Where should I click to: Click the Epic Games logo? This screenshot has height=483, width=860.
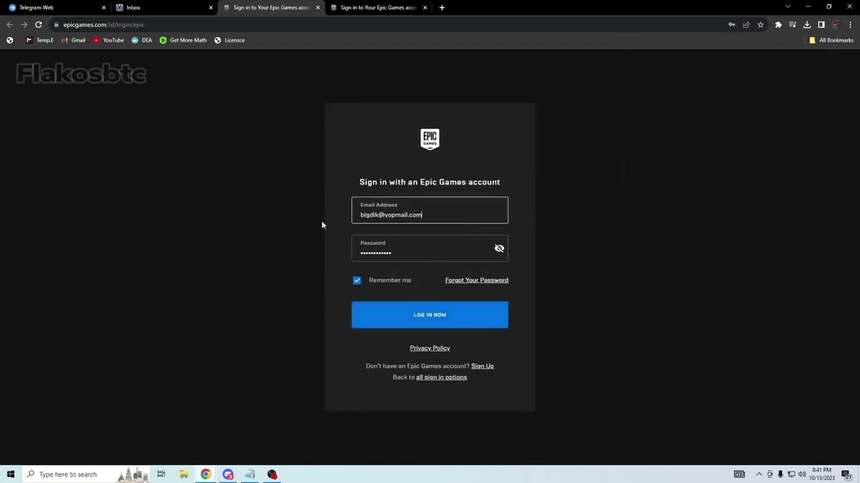[x=430, y=139]
